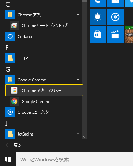The height and width of the screenshot is (166, 133).
Task: Launch Chrome リモート デスクトップ icon
Action: pyautogui.click(x=14, y=25)
